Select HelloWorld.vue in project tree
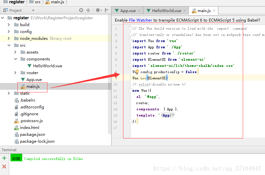The width and height of the screenshot is (265, 175). (x=47, y=66)
